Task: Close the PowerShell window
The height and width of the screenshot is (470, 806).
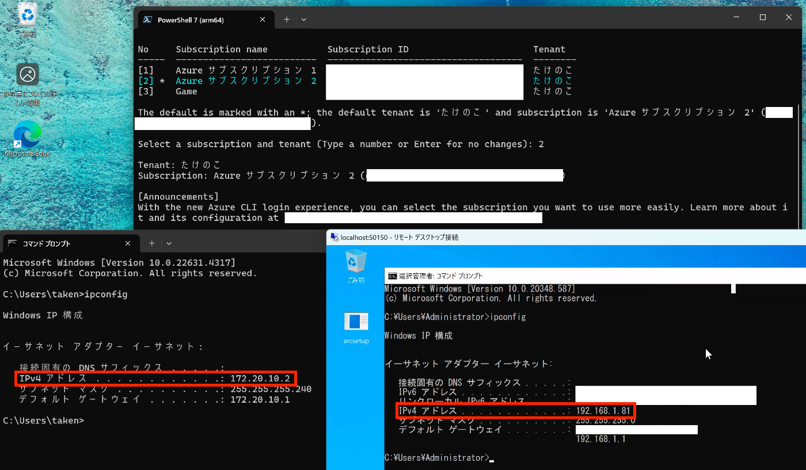Action: coord(789,17)
